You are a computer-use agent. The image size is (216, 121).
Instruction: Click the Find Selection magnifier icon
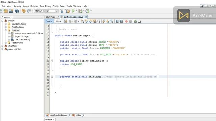(x=82, y=21)
